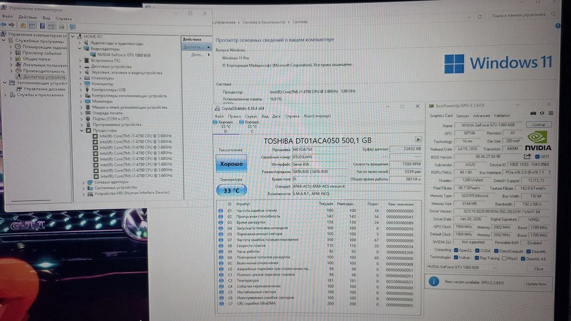This screenshot has width=571, height=321.
Task: Toggle the DirectCompute checkbox
Action: (x=496, y=251)
